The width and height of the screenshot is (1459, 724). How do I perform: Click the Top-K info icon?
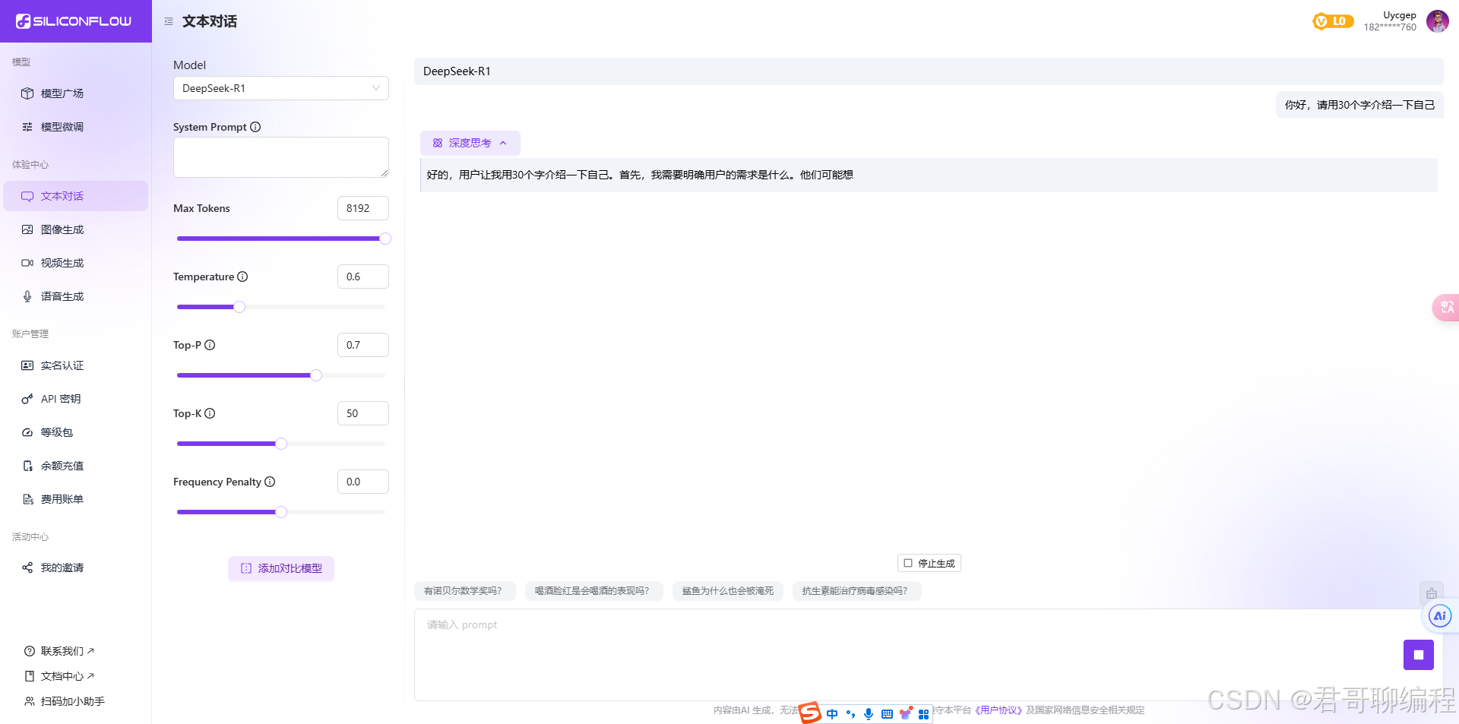[x=210, y=413]
